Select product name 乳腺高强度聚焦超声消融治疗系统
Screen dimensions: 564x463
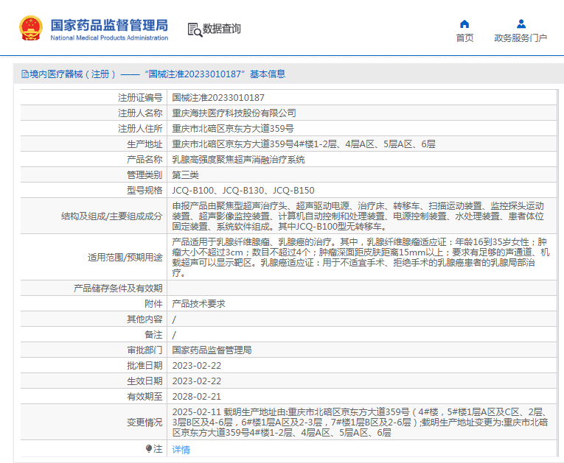coord(238,160)
